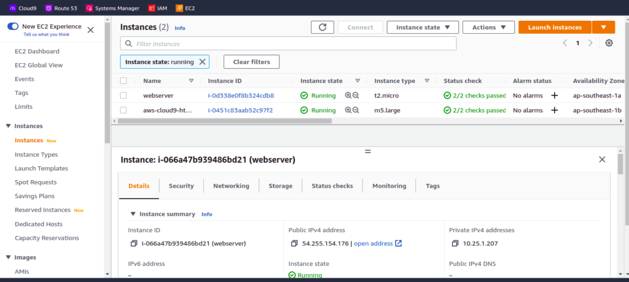
Task: Collapse the Images sidebar section
Action: (8, 257)
